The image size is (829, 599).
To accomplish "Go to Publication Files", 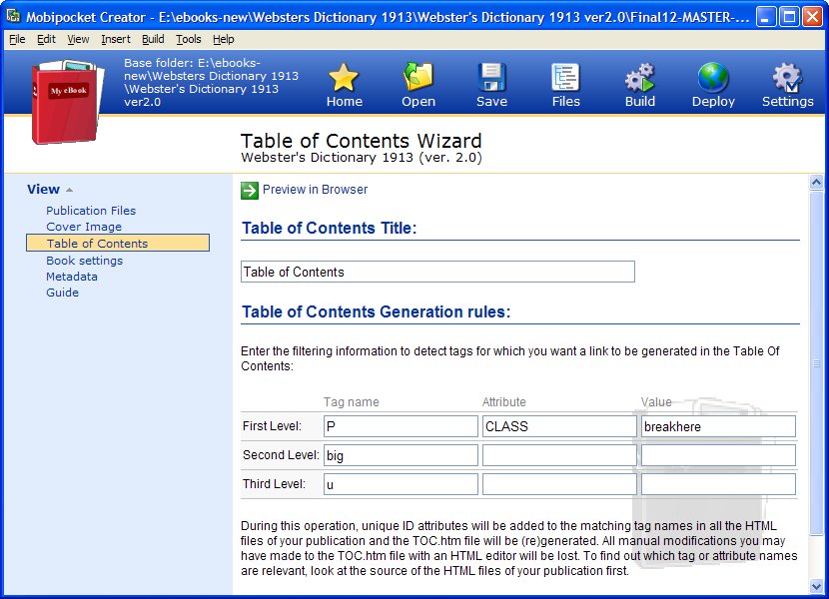I will 91,211.
